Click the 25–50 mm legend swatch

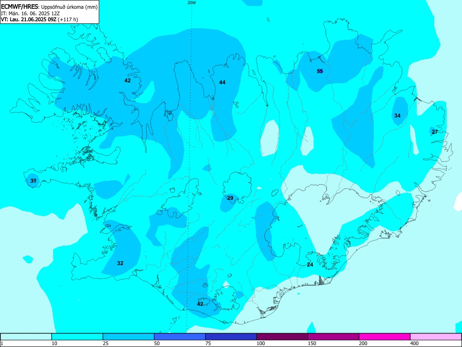pos(128,337)
